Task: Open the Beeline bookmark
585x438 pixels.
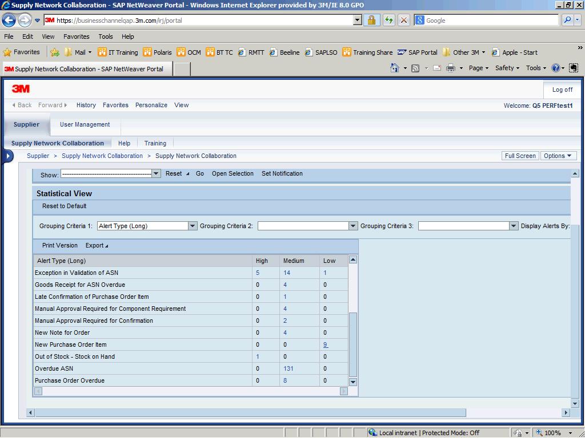Action: pos(285,52)
